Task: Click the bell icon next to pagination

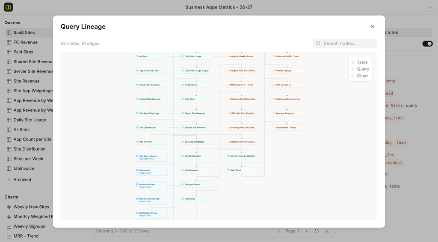Action: [x=317, y=231]
